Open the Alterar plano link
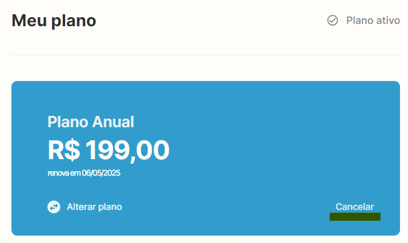This screenshot has height=243, width=408. click(94, 207)
